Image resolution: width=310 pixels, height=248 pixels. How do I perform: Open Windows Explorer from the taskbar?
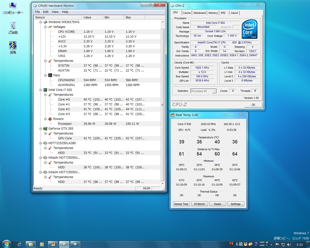coord(31,244)
